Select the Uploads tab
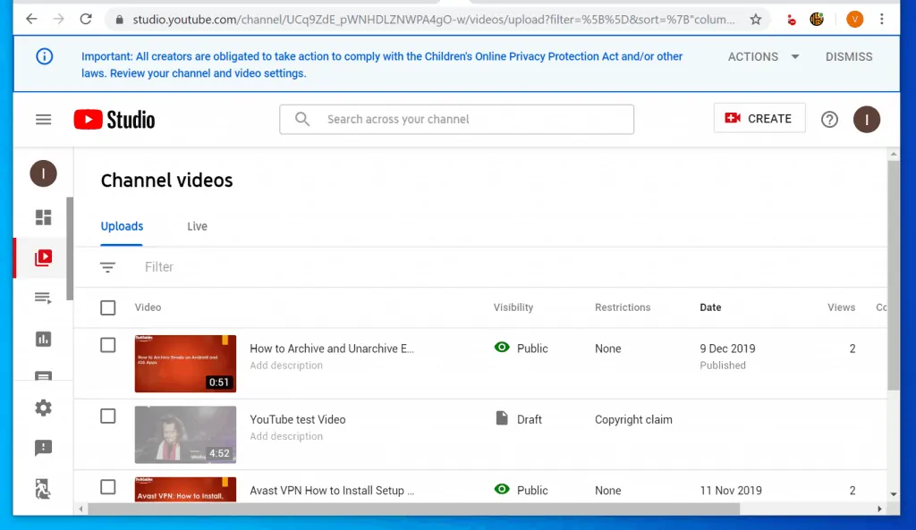Image resolution: width=916 pixels, height=530 pixels. pyautogui.click(x=122, y=226)
